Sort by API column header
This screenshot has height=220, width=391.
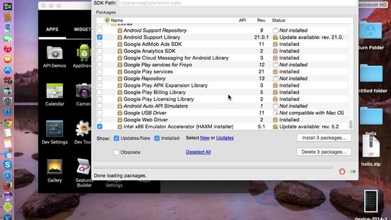243,20
